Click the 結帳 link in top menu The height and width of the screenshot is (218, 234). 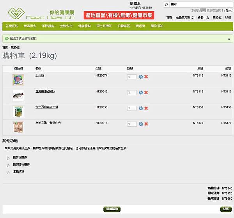228,18
